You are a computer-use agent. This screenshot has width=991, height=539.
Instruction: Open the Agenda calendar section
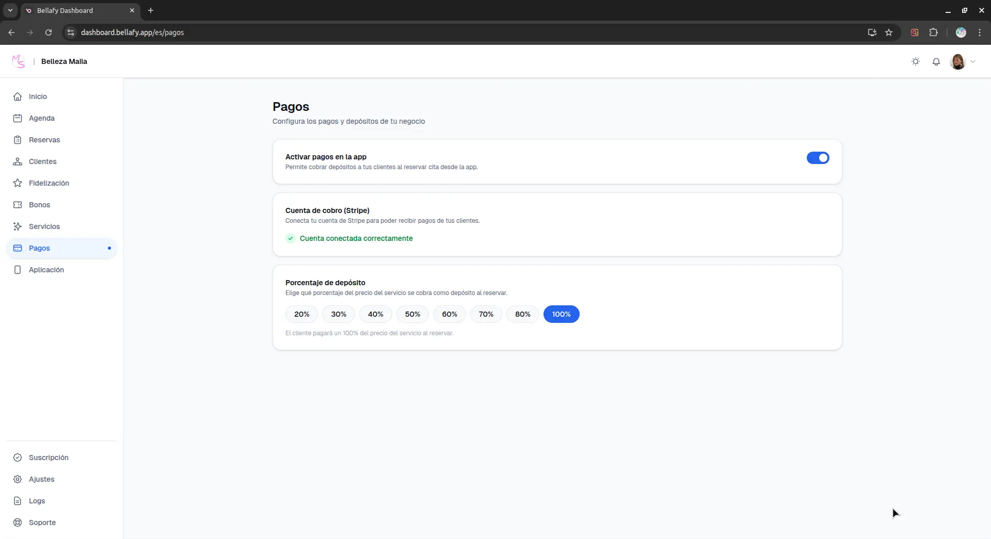tap(42, 118)
